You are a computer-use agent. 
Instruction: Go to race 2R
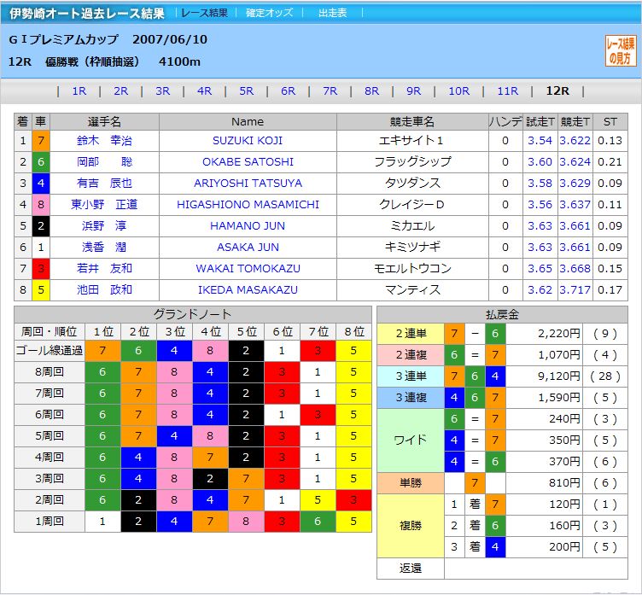pyautogui.click(x=120, y=90)
